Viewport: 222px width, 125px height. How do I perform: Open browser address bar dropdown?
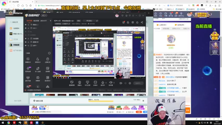(x=164, y=6)
